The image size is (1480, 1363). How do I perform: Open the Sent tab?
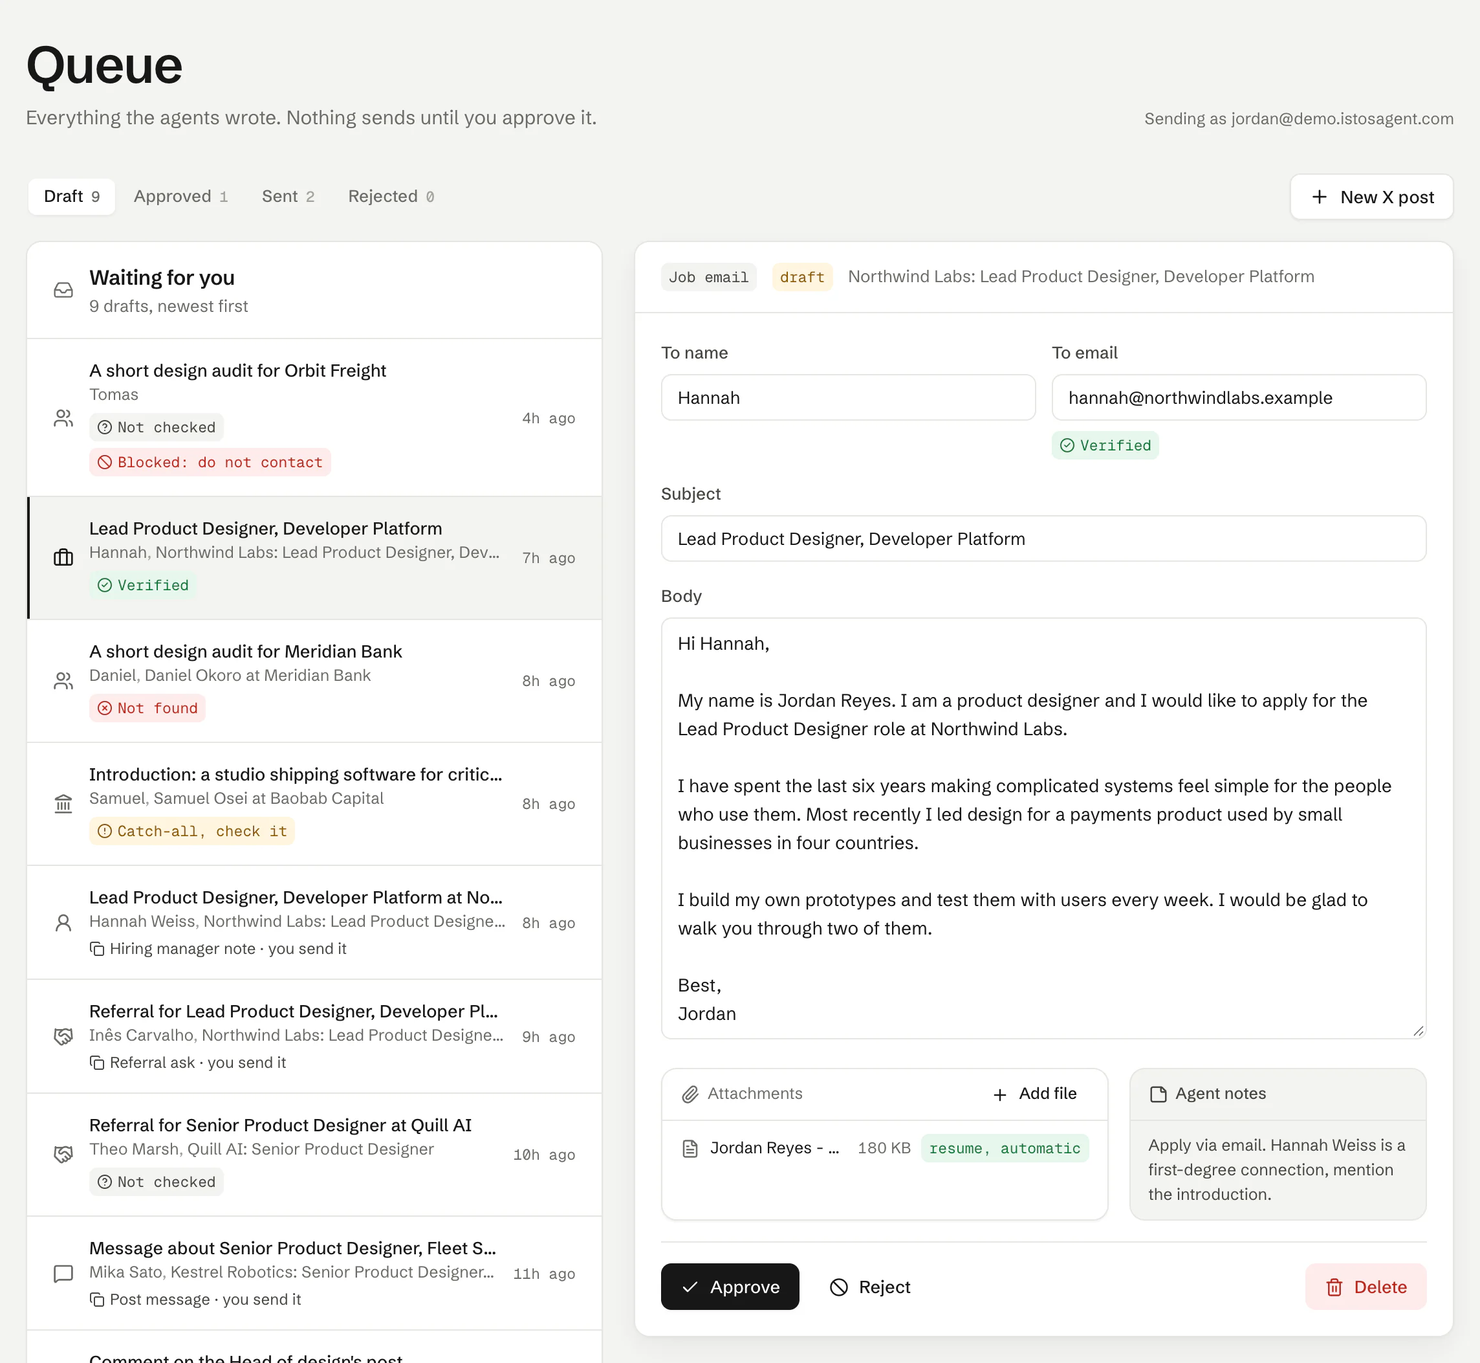point(288,196)
